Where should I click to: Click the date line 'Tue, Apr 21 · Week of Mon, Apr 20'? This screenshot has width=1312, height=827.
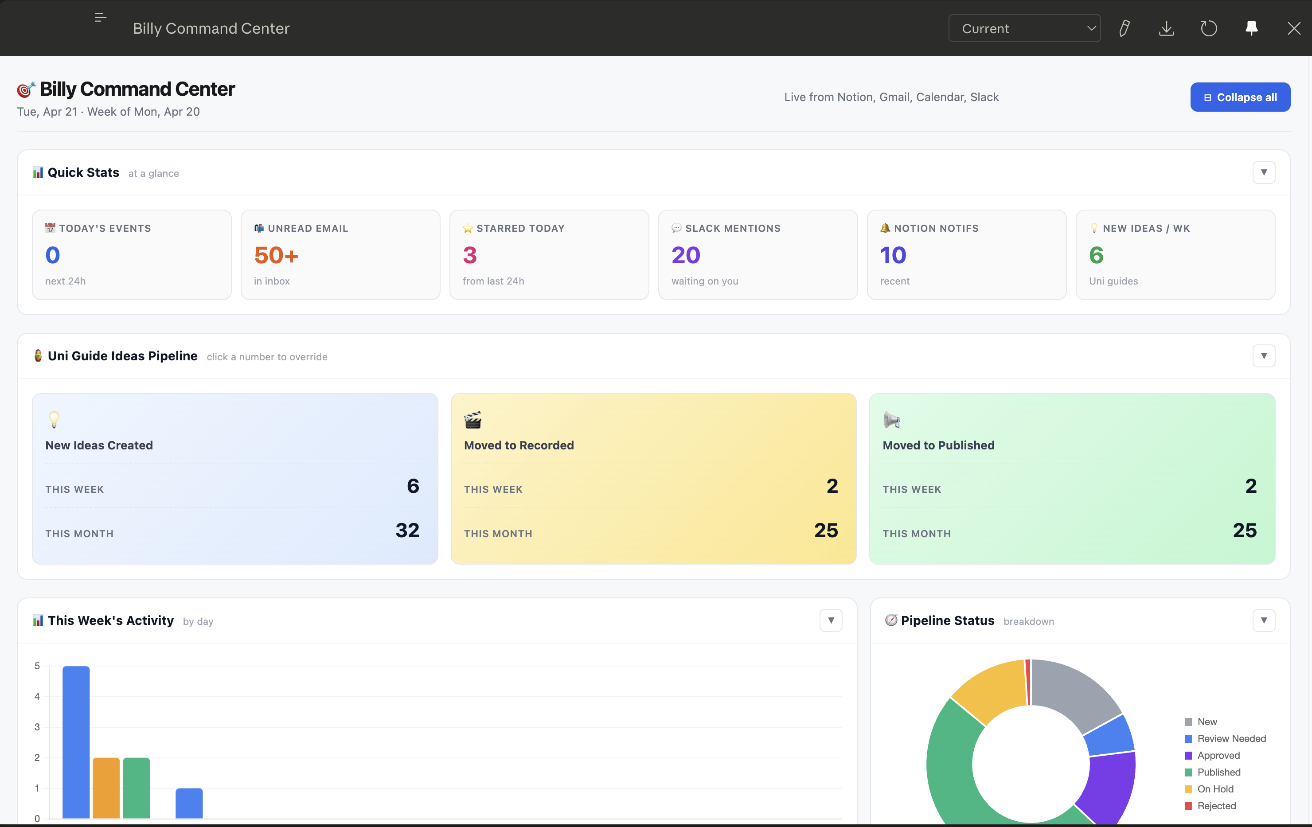(x=109, y=112)
